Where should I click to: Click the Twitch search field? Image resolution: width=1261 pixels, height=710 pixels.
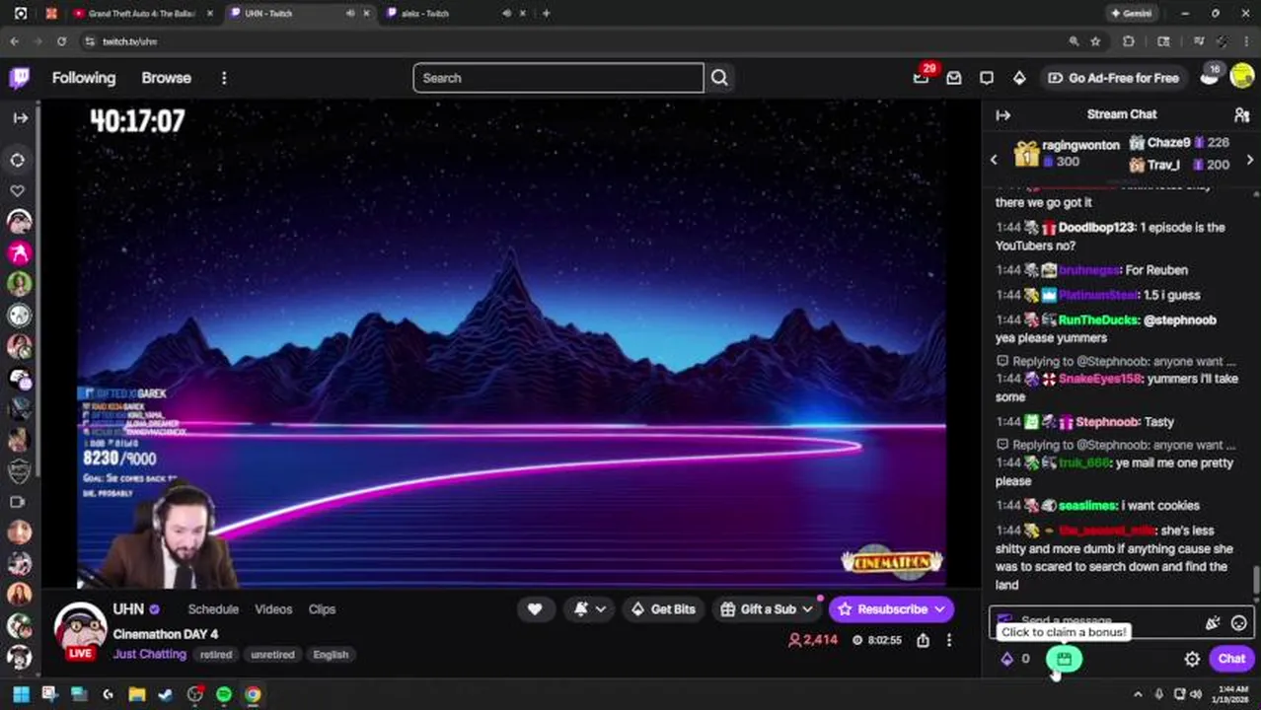[558, 78]
